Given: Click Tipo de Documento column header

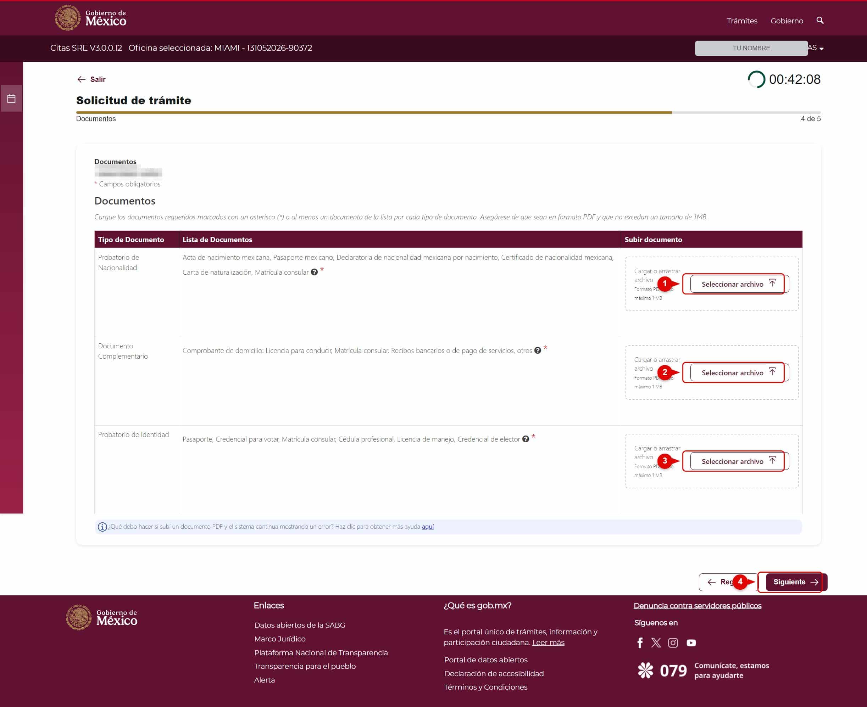Looking at the screenshot, I should [x=137, y=240].
